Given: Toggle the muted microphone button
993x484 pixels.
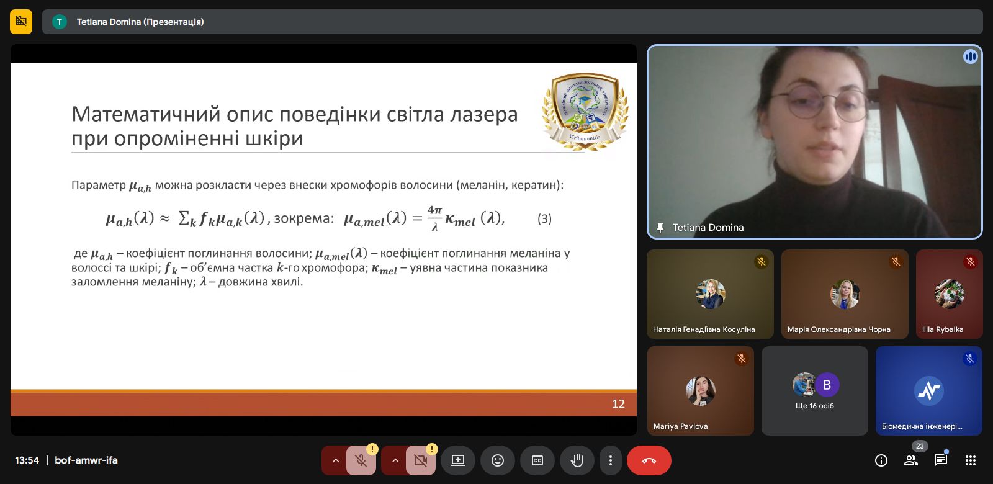Looking at the screenshot, I should click(x=361, y=460).
